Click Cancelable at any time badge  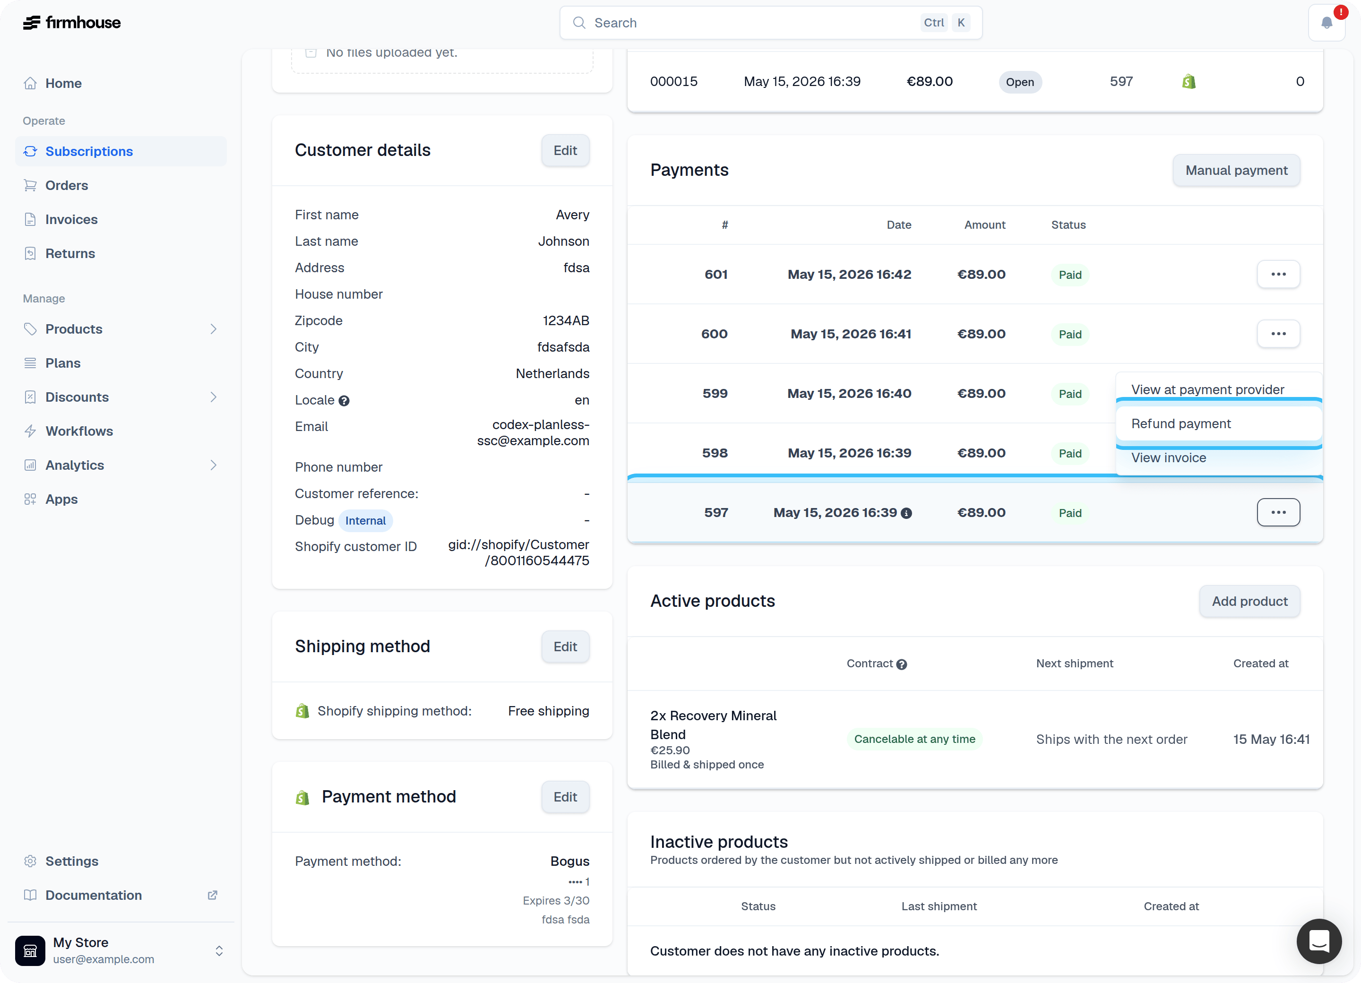[x=914, y=739]
